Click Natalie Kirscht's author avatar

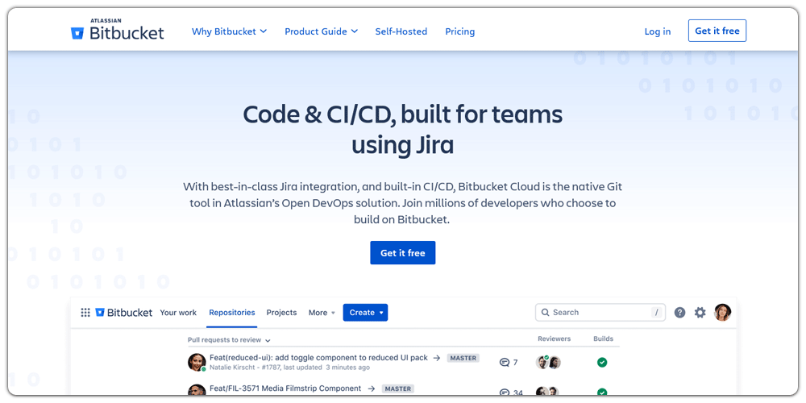coord(197,363)
